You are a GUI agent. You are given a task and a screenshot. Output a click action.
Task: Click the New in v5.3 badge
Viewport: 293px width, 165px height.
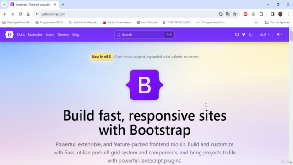pyautogui.click(x=101, y=57)
